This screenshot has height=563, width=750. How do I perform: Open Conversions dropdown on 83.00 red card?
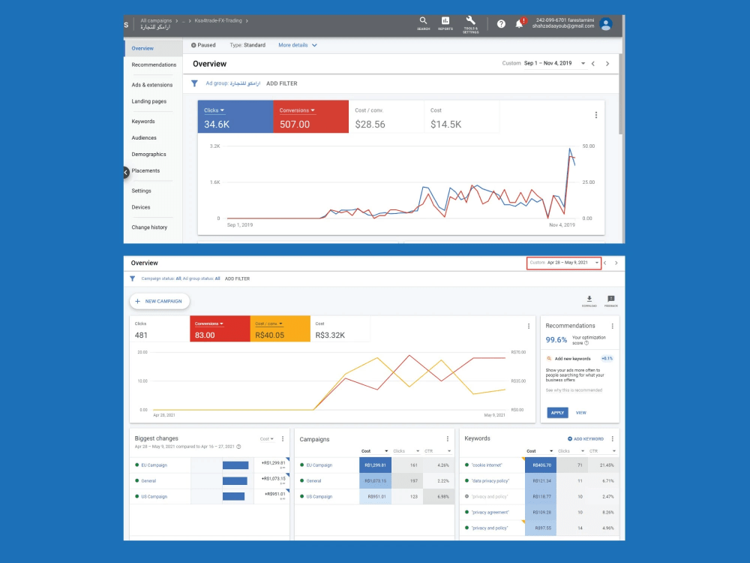pos(208,324)
